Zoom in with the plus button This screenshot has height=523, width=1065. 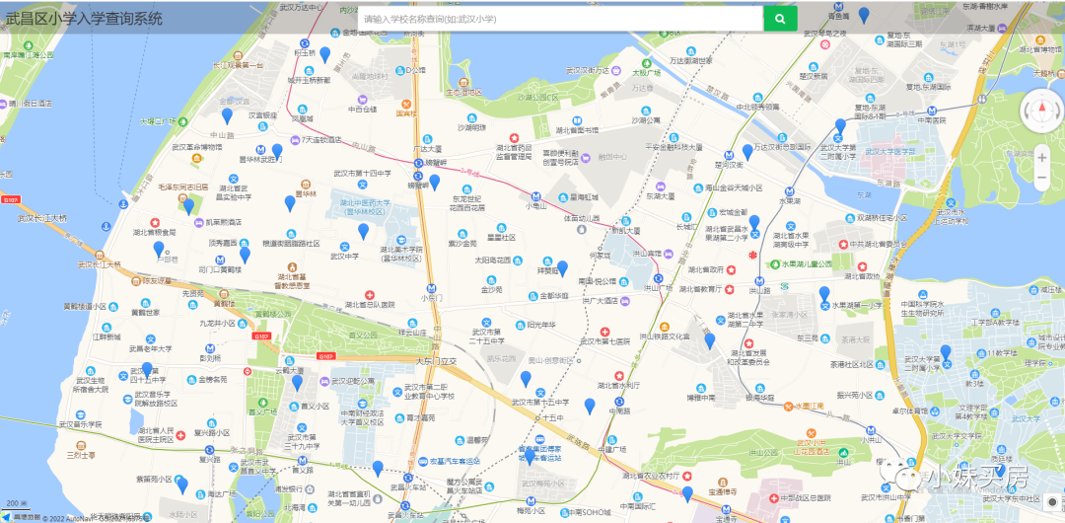coord(1042,158)
